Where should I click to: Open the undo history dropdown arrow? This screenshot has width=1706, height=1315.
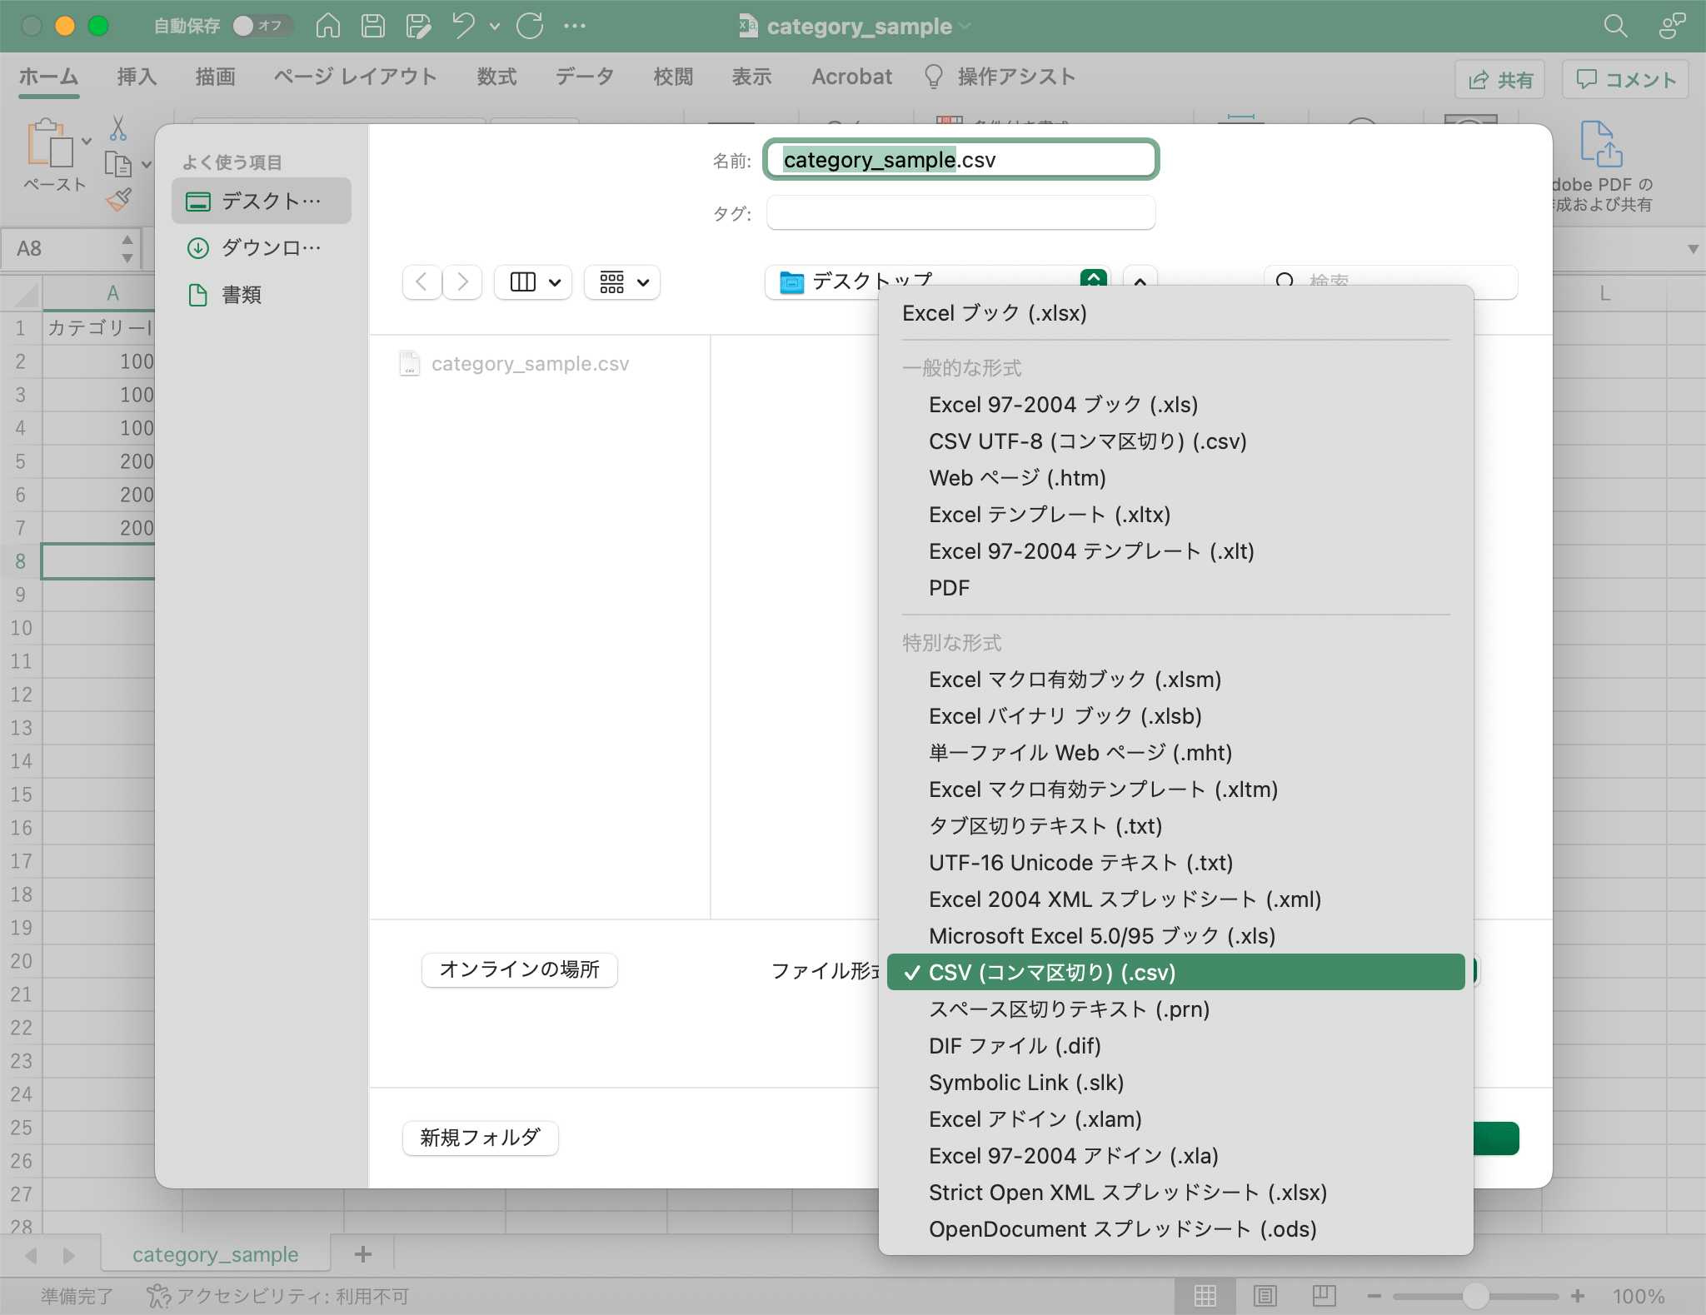(495, 26)
